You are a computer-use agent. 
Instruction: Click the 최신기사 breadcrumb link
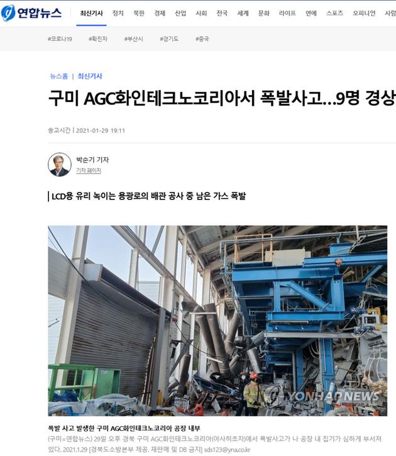90,76
